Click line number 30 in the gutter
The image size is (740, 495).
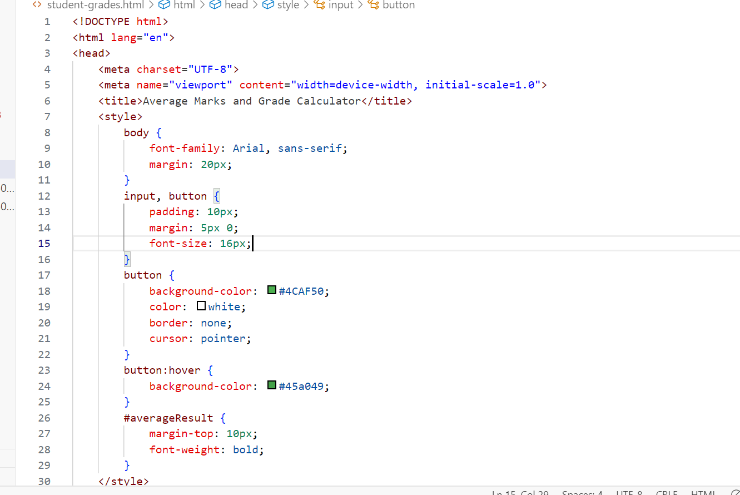click(x=44, y=481)
